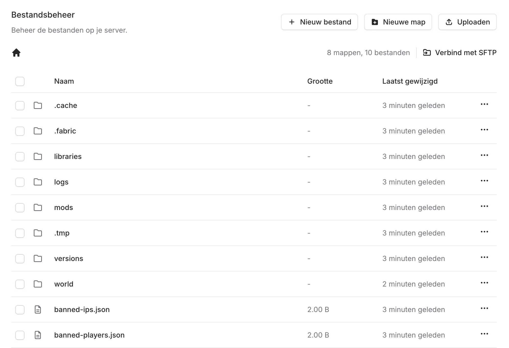Sort by Laatst gewijzigd column
Screen dimensions: 509x348
tap(410, 81)
